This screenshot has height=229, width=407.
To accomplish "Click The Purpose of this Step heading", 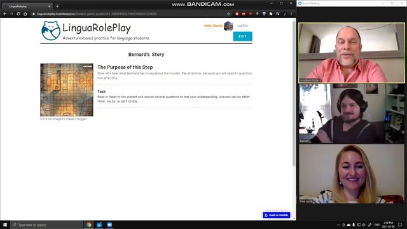I will (x=125, y=67).
